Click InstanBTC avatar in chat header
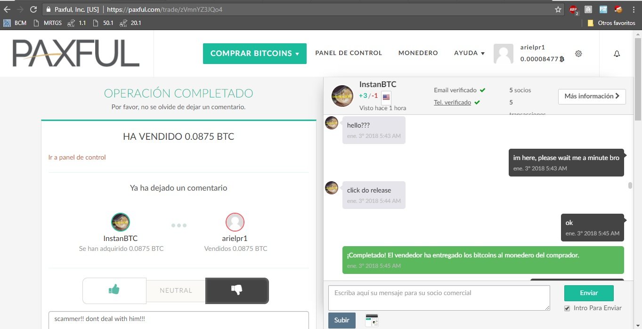642x329 pixels. pyautogui.click(x=342, y=96)
